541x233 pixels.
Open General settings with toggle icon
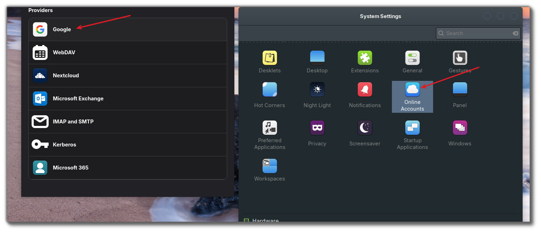pyautogui.click(x=412, y=58)
